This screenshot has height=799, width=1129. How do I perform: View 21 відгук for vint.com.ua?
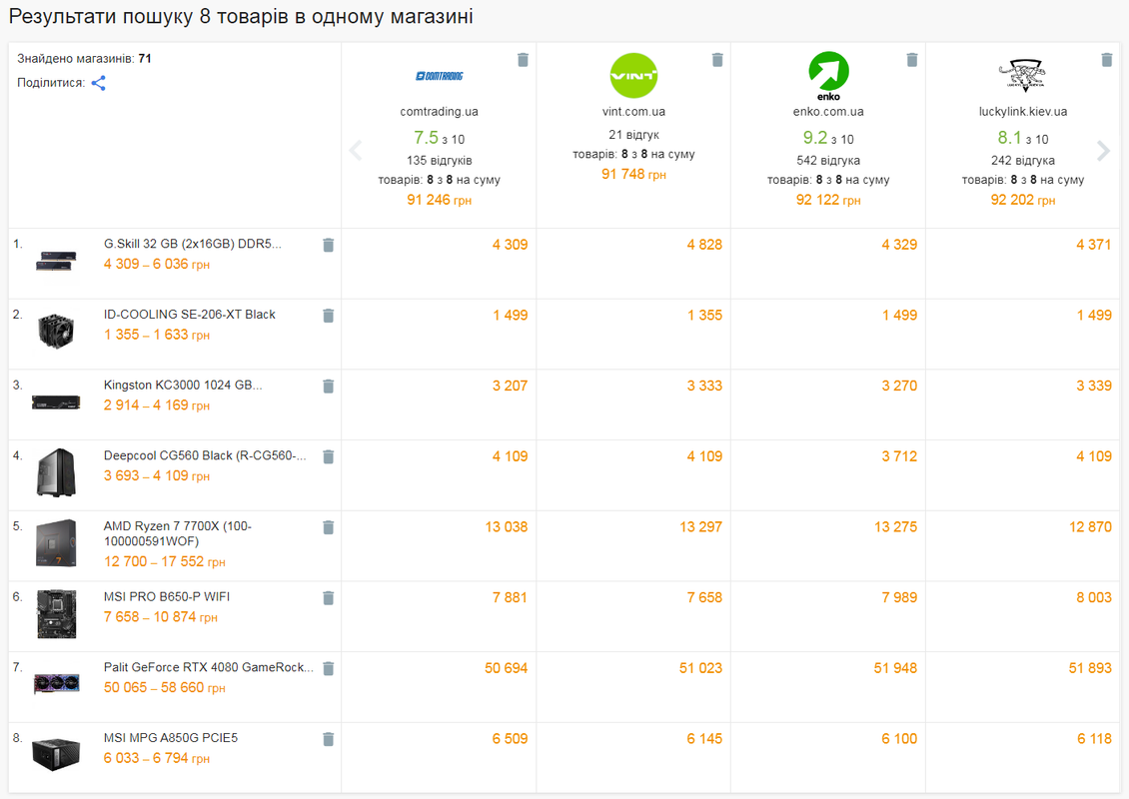point(633,135)
